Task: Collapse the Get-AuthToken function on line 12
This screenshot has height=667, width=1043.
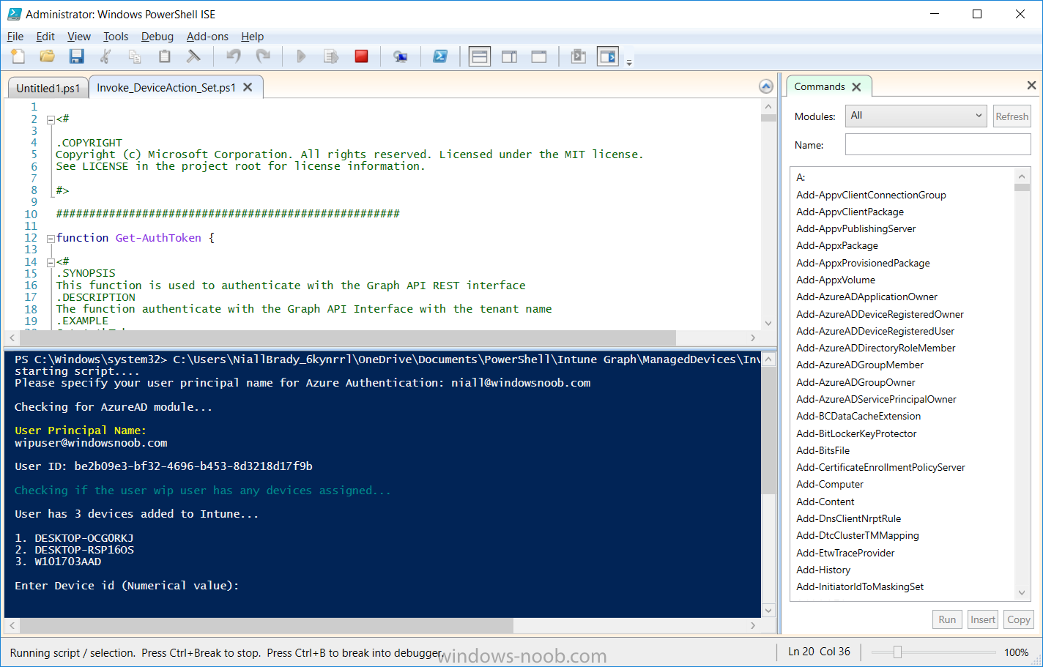Action: (51, 239)
